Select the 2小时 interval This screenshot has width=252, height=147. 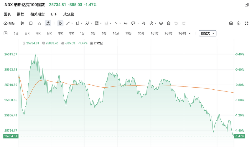tap(168, 33)
